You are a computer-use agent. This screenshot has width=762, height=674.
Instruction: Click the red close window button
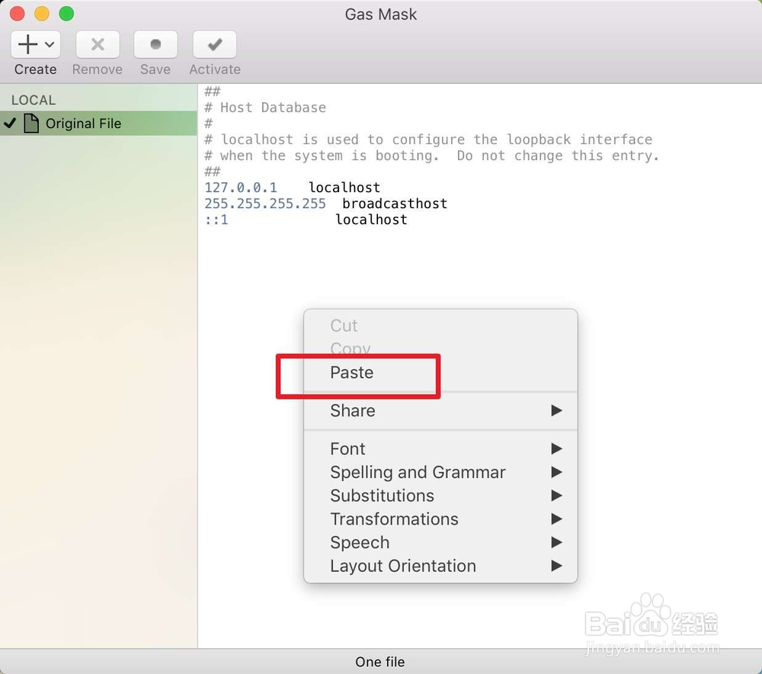pos(17,14)
